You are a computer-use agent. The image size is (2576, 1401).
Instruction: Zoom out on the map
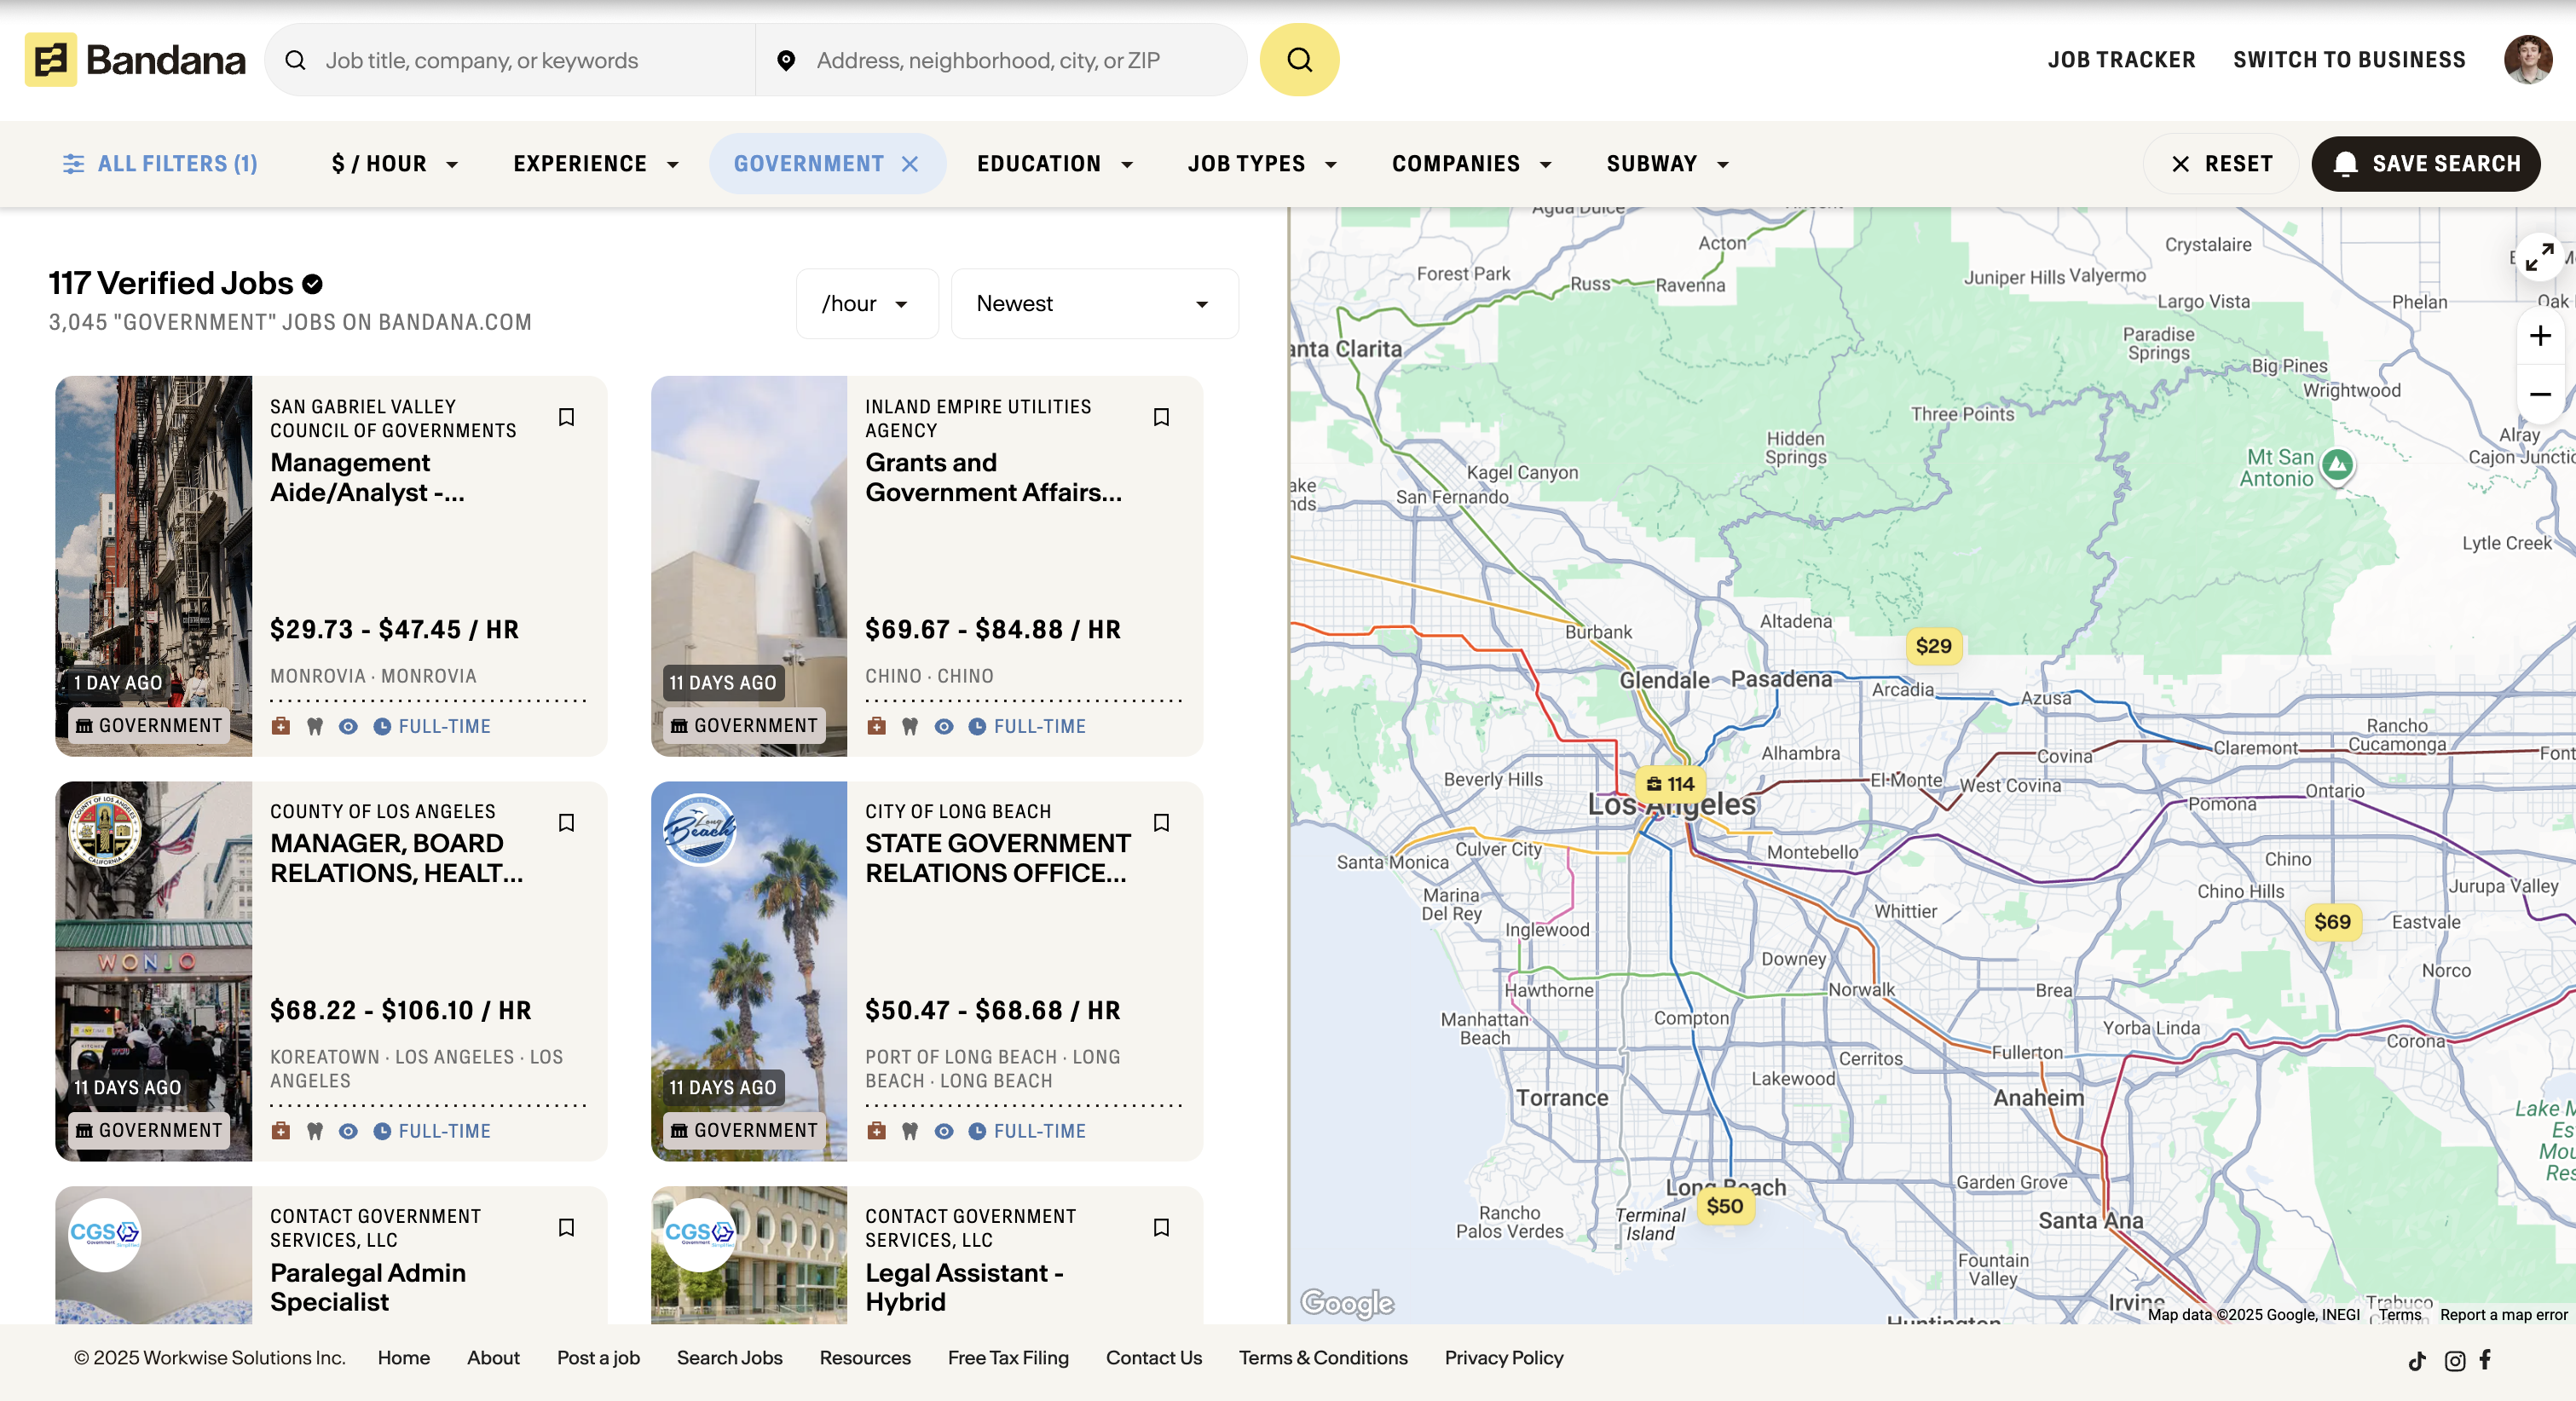coord(2539,394)
